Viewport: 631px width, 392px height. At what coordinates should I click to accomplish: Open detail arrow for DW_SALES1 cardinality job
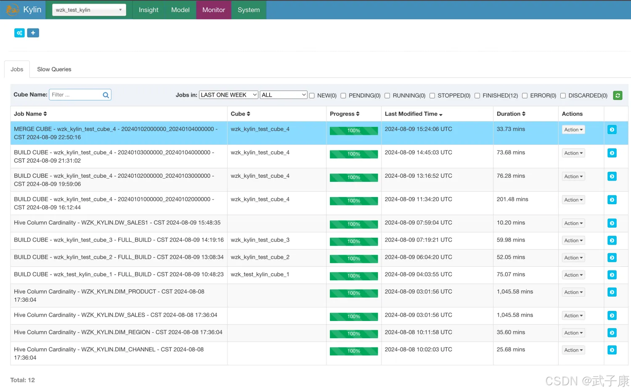coord(612,223)
